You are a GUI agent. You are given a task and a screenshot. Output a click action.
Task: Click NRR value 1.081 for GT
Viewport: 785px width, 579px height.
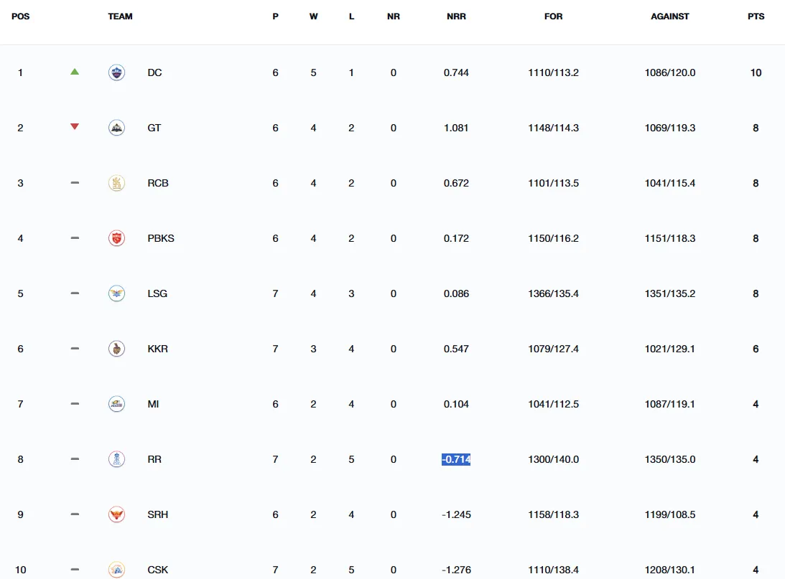tap(456, 128)
